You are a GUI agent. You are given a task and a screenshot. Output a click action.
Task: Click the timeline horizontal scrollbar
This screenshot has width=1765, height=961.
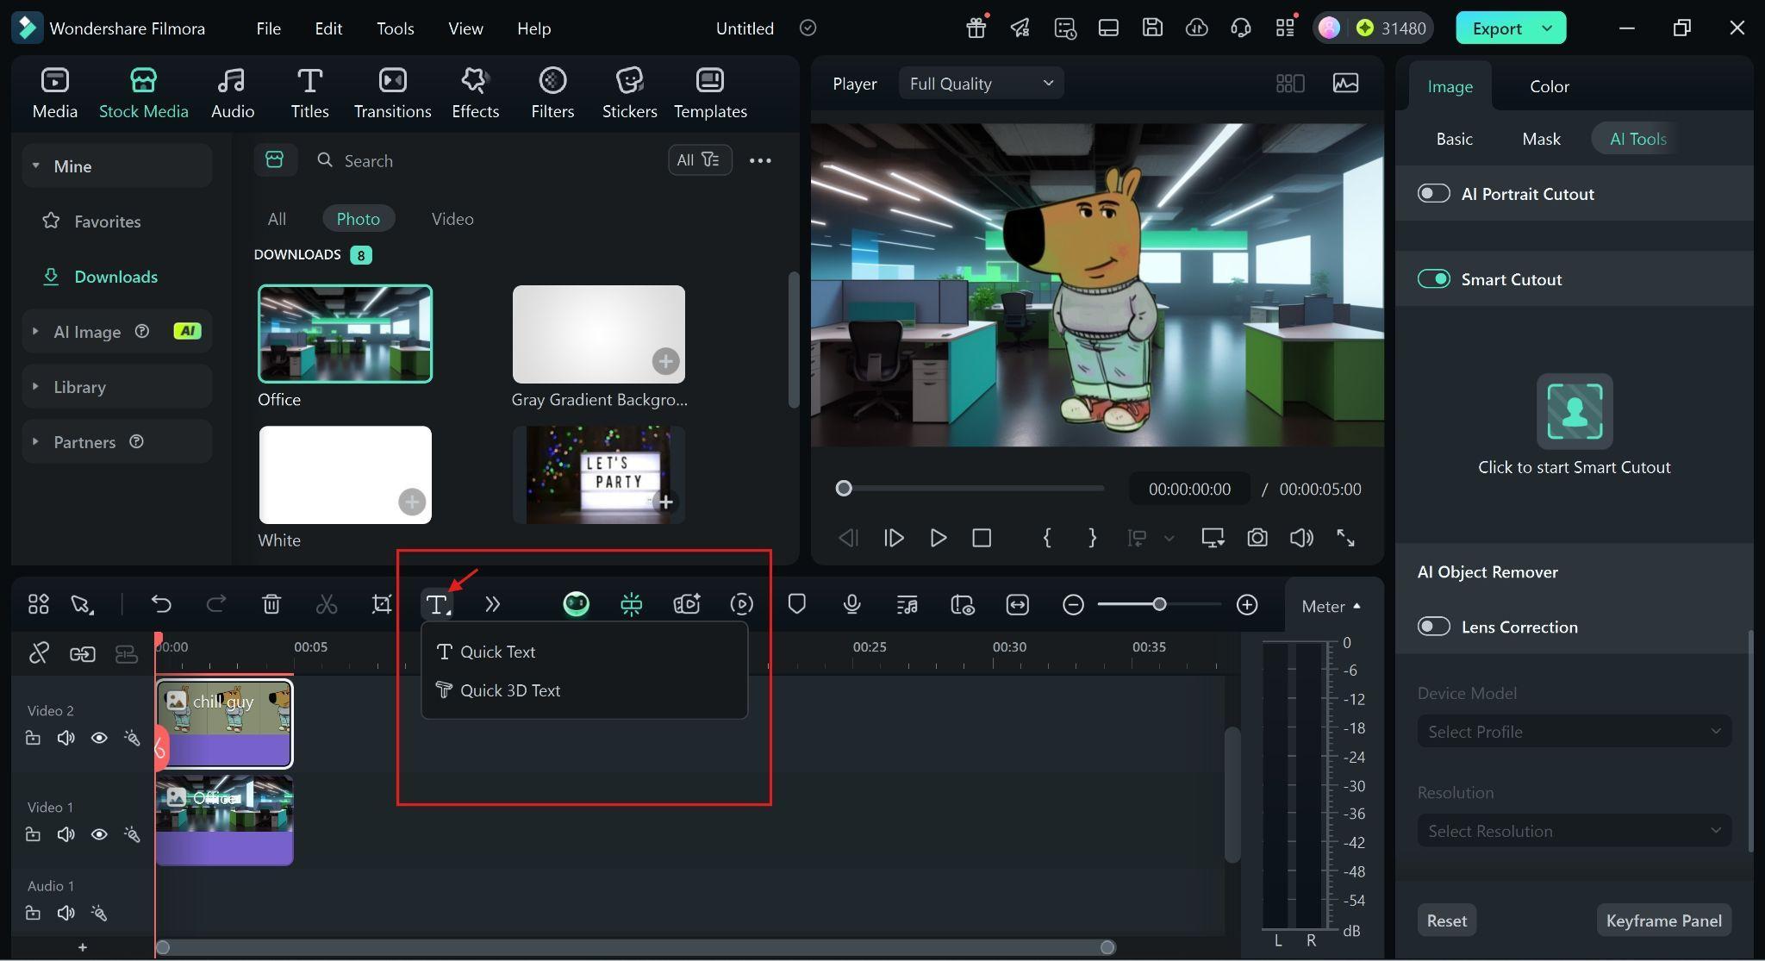coord(635,947)
